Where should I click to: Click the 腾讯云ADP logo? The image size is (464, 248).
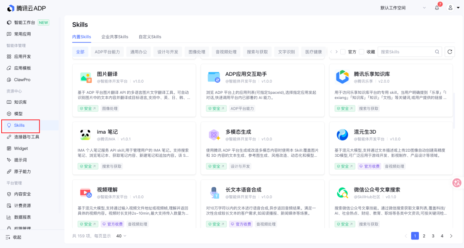pyautogui.click(x=26, y=8)
